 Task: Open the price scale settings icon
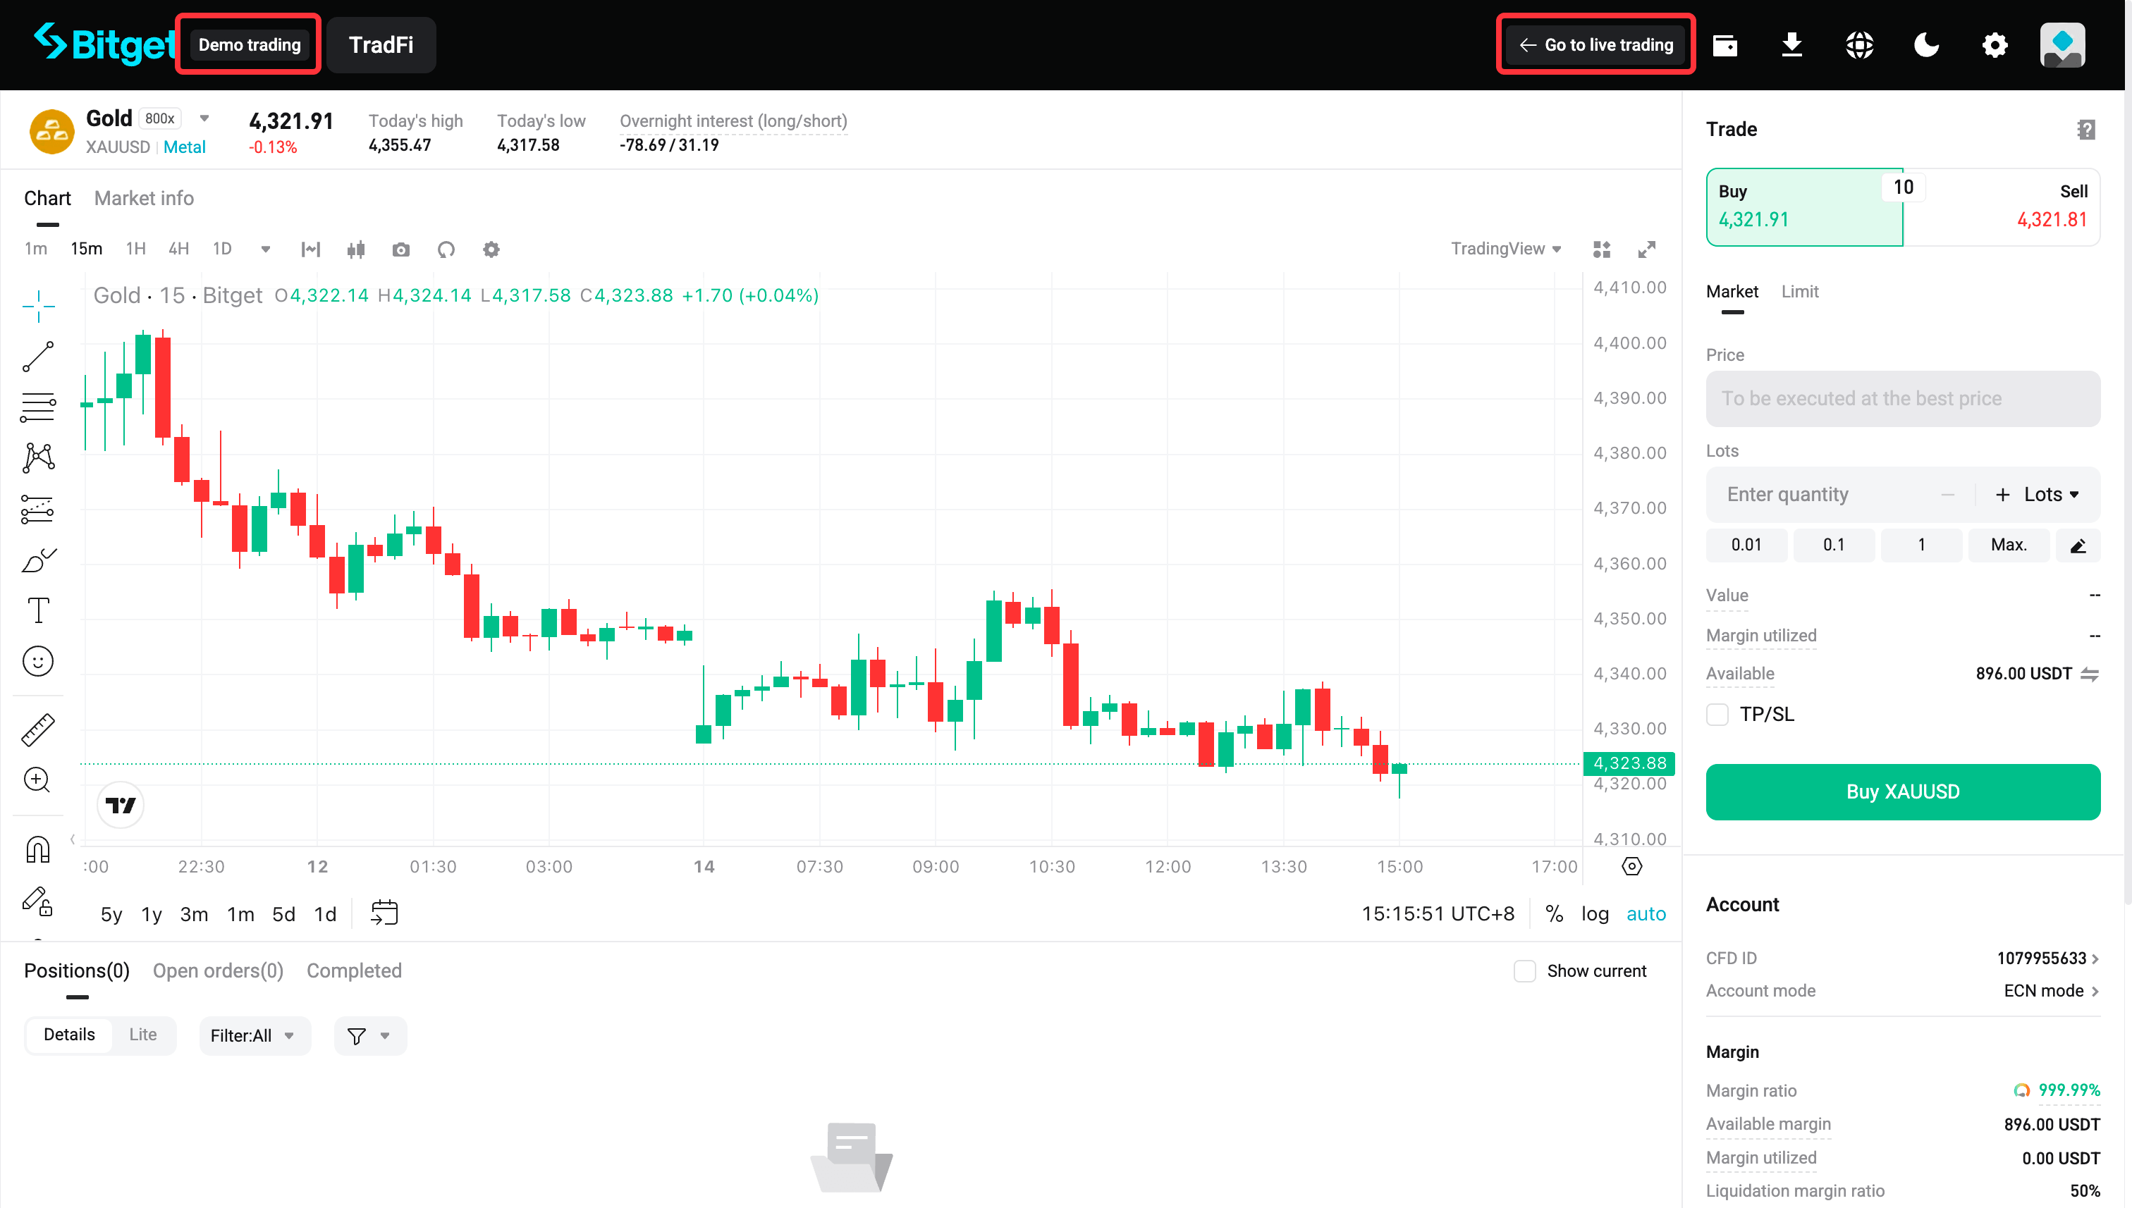pos(1631,866)
